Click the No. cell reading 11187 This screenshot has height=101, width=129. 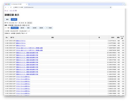click(x=7, y=41)
